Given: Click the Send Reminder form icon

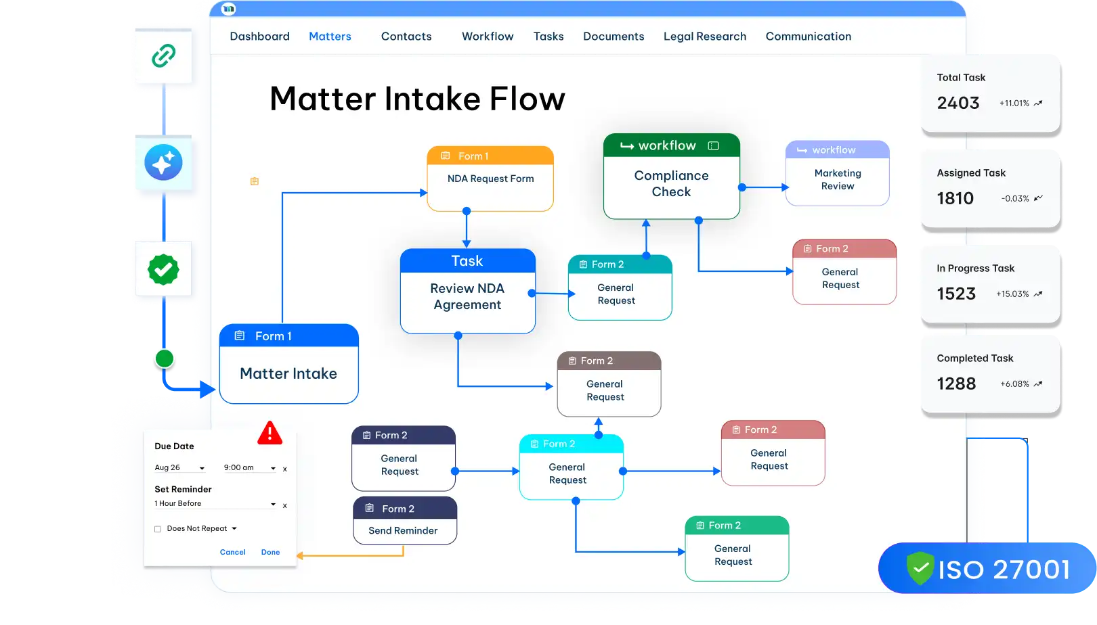Looking at the screenshot, I should (370, 508).
